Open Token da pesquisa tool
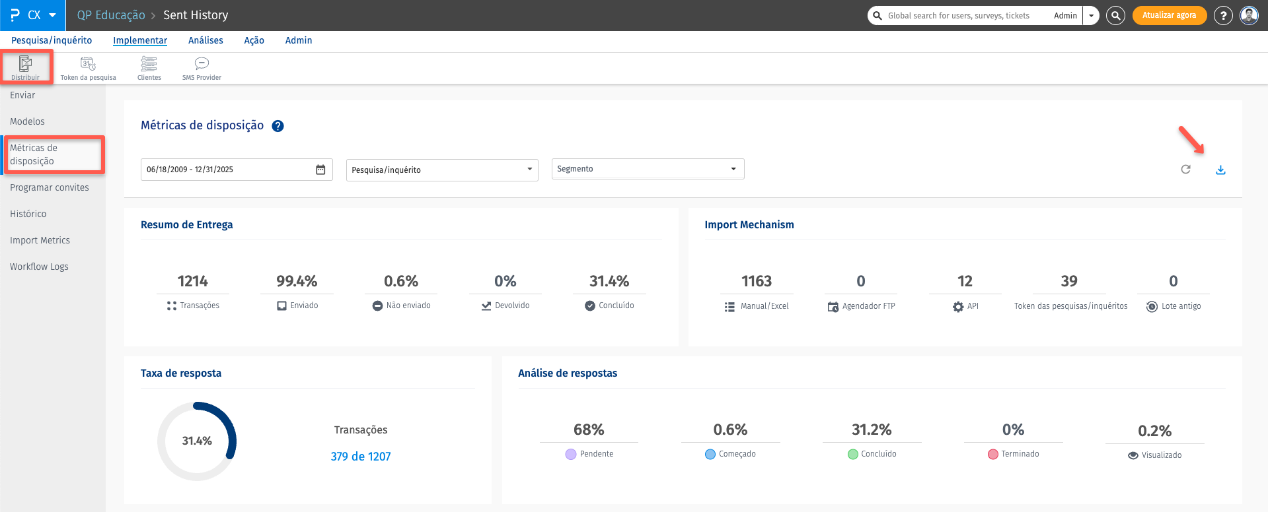1268x512 pixels. point(88,67)
